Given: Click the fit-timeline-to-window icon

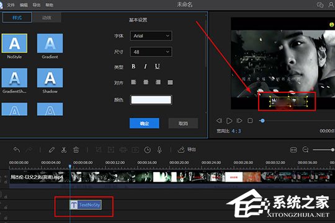Looking at the screenshot, I should pyautogui.click(x=293, y=150).
